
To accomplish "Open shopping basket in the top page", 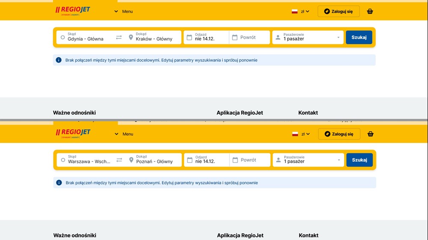I will pyautogui.click(x=370, y=12).
